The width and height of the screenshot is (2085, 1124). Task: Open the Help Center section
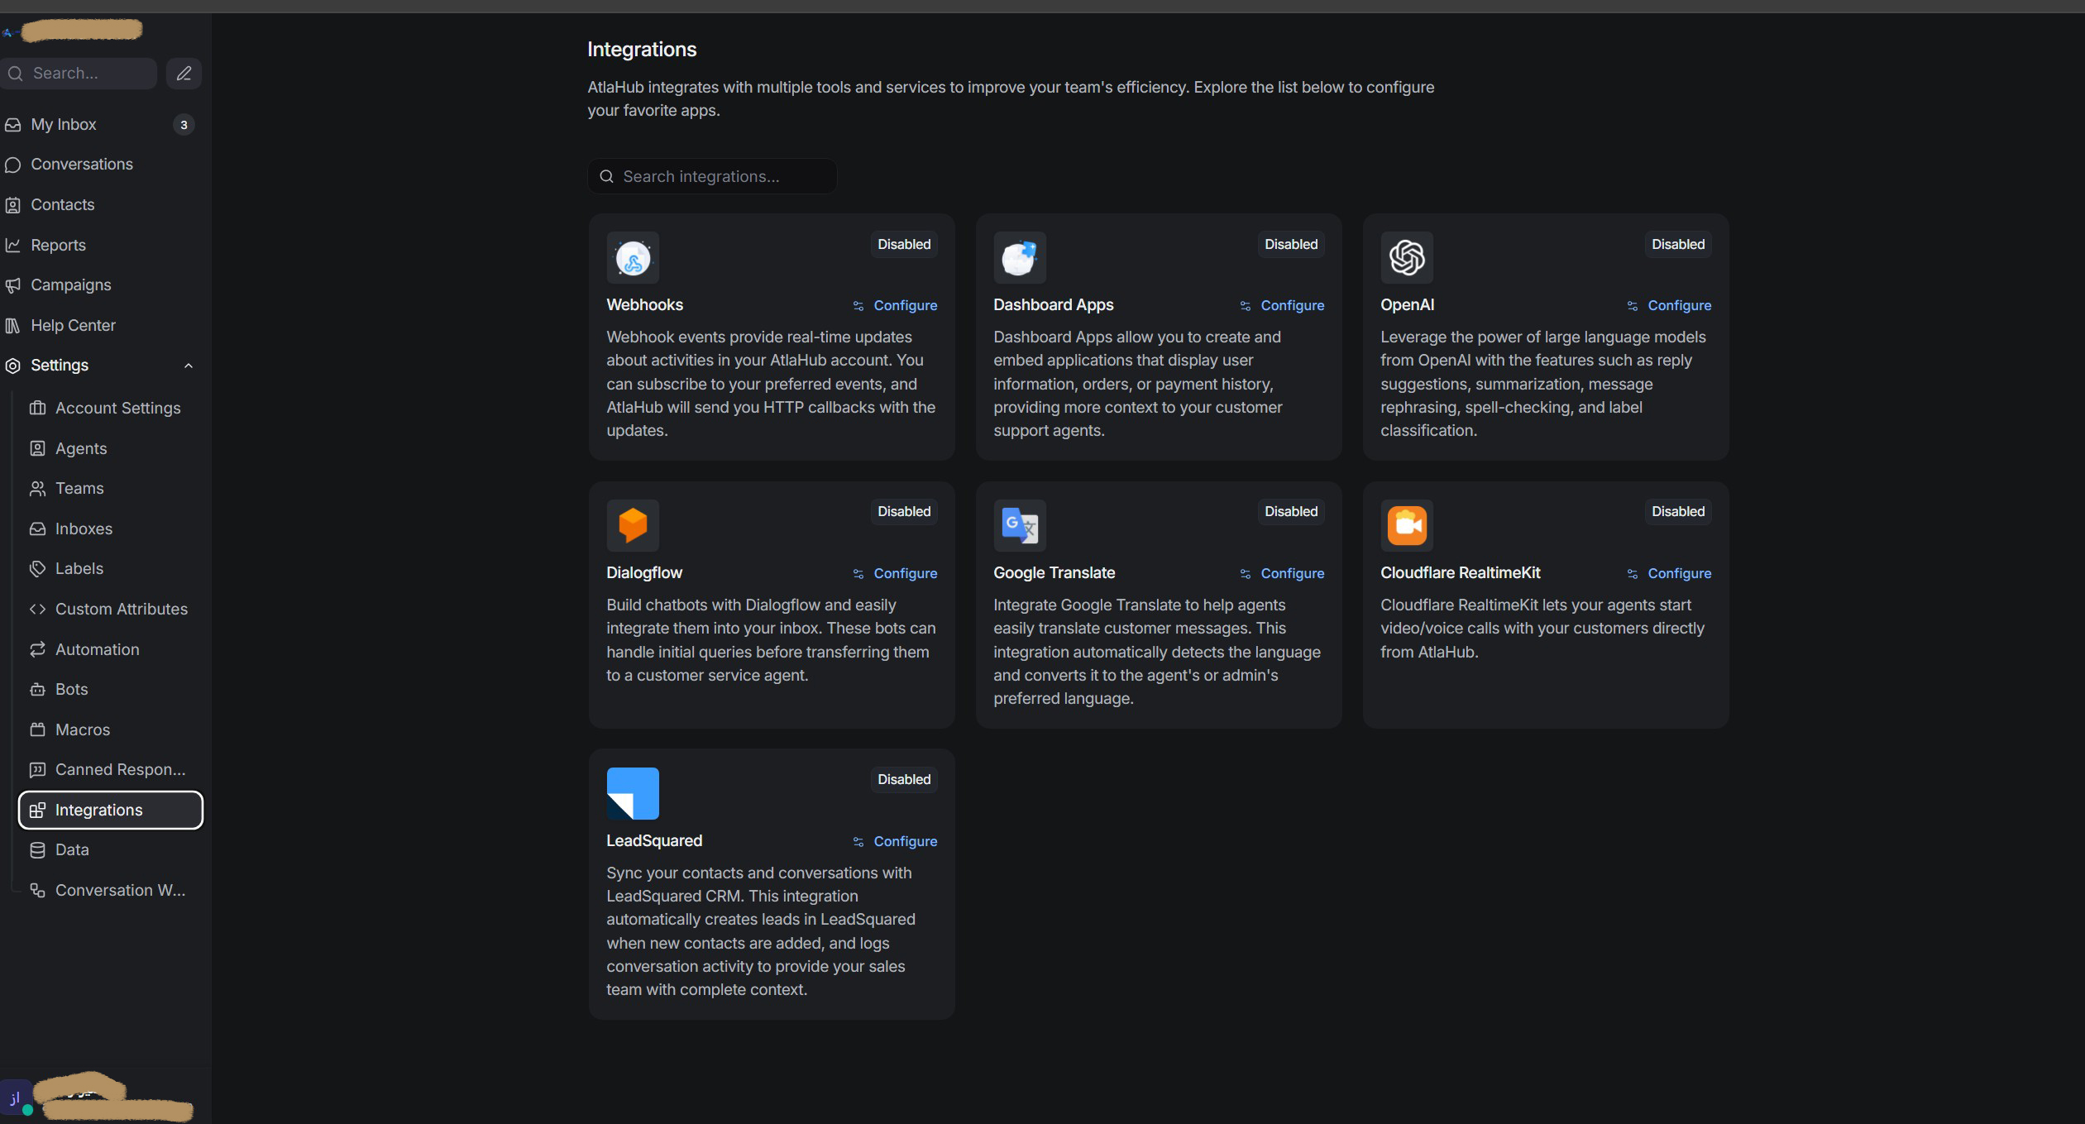tap(99, 326)
